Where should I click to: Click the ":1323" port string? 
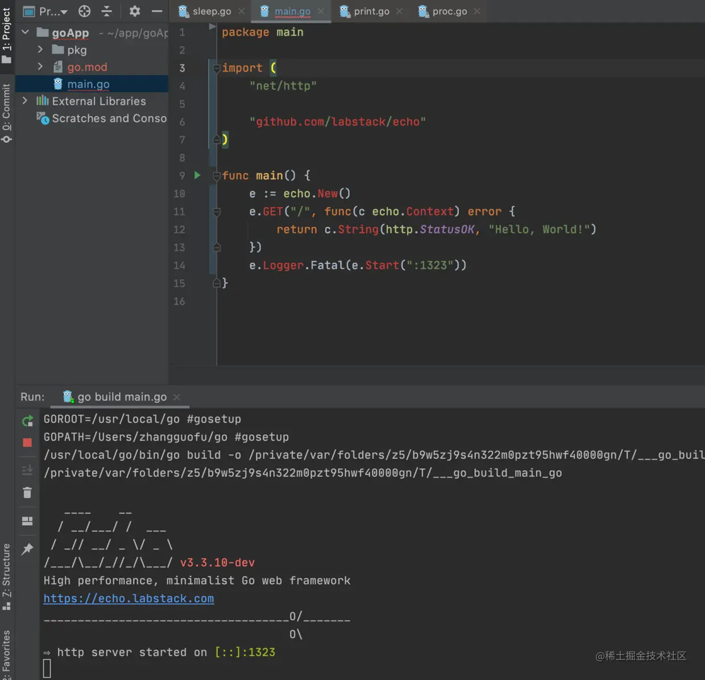(430, 265)
